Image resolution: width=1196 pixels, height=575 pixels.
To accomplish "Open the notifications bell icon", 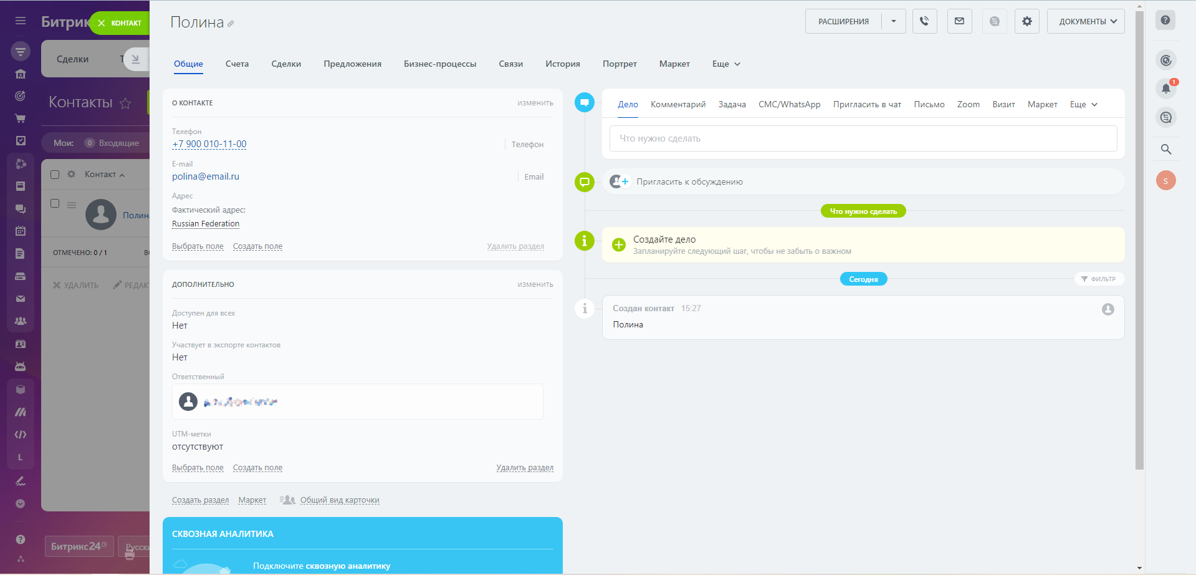I will [1166, 89].
